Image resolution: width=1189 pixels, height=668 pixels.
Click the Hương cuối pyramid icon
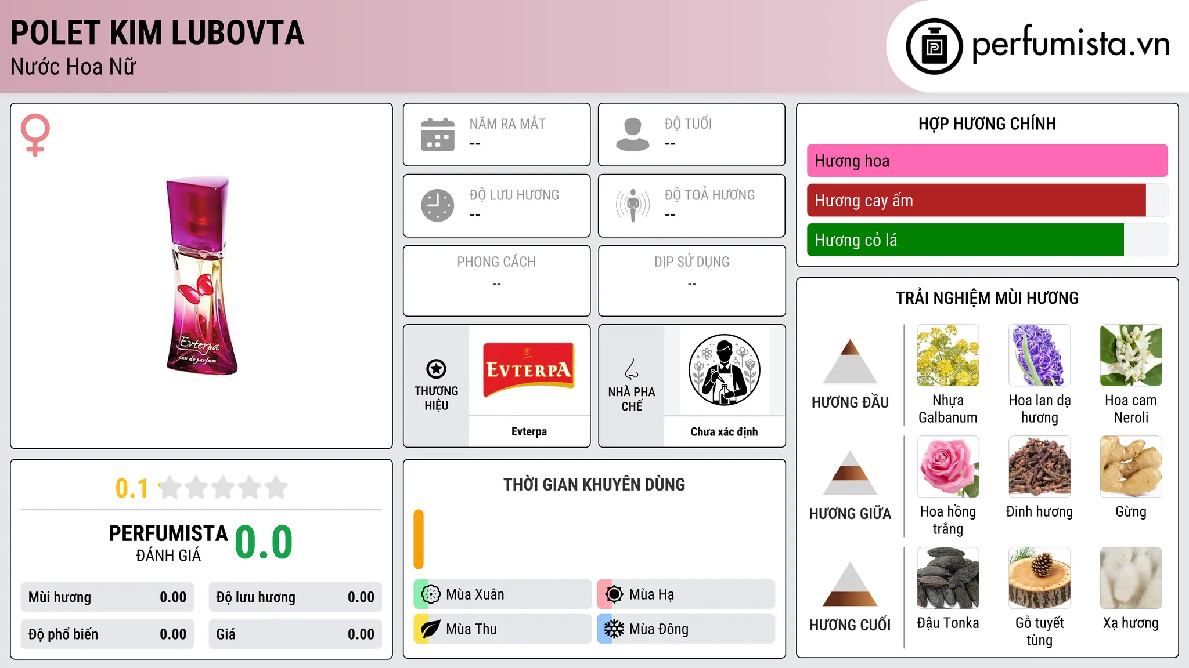[x=850, y=583]
